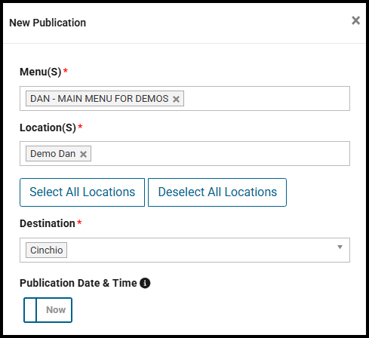Close the New Publication dialog
Screen dimensions: 369x338
(355, 20)
